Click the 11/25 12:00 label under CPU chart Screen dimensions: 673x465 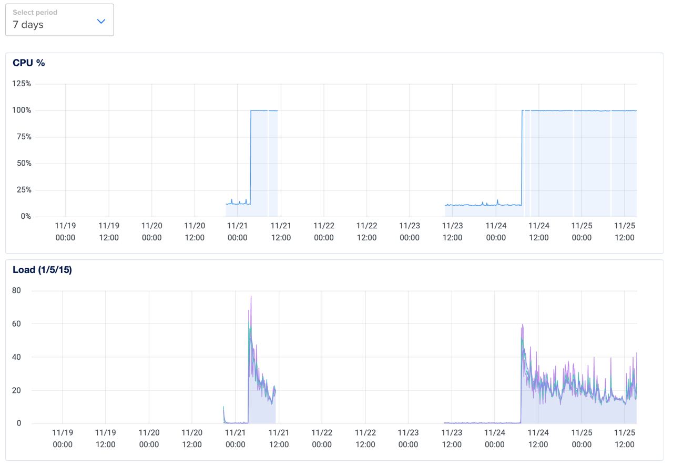(625, 231)
